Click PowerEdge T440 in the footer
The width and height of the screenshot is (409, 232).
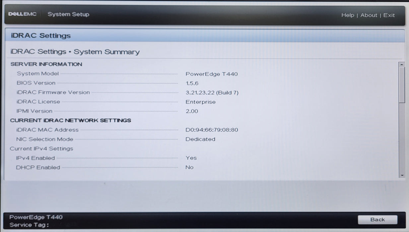tap(36, 217)
